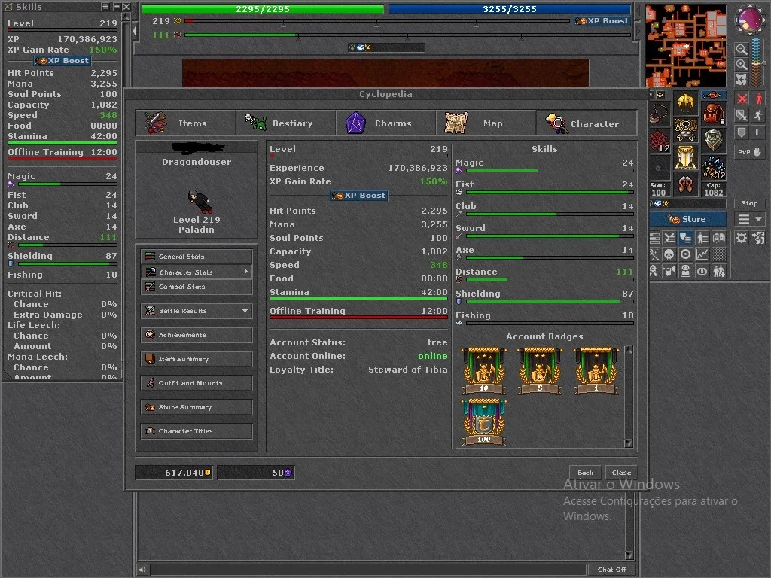Select the ammunition slot showing 32
Screen dimensions: 771x578
point(713,167)
